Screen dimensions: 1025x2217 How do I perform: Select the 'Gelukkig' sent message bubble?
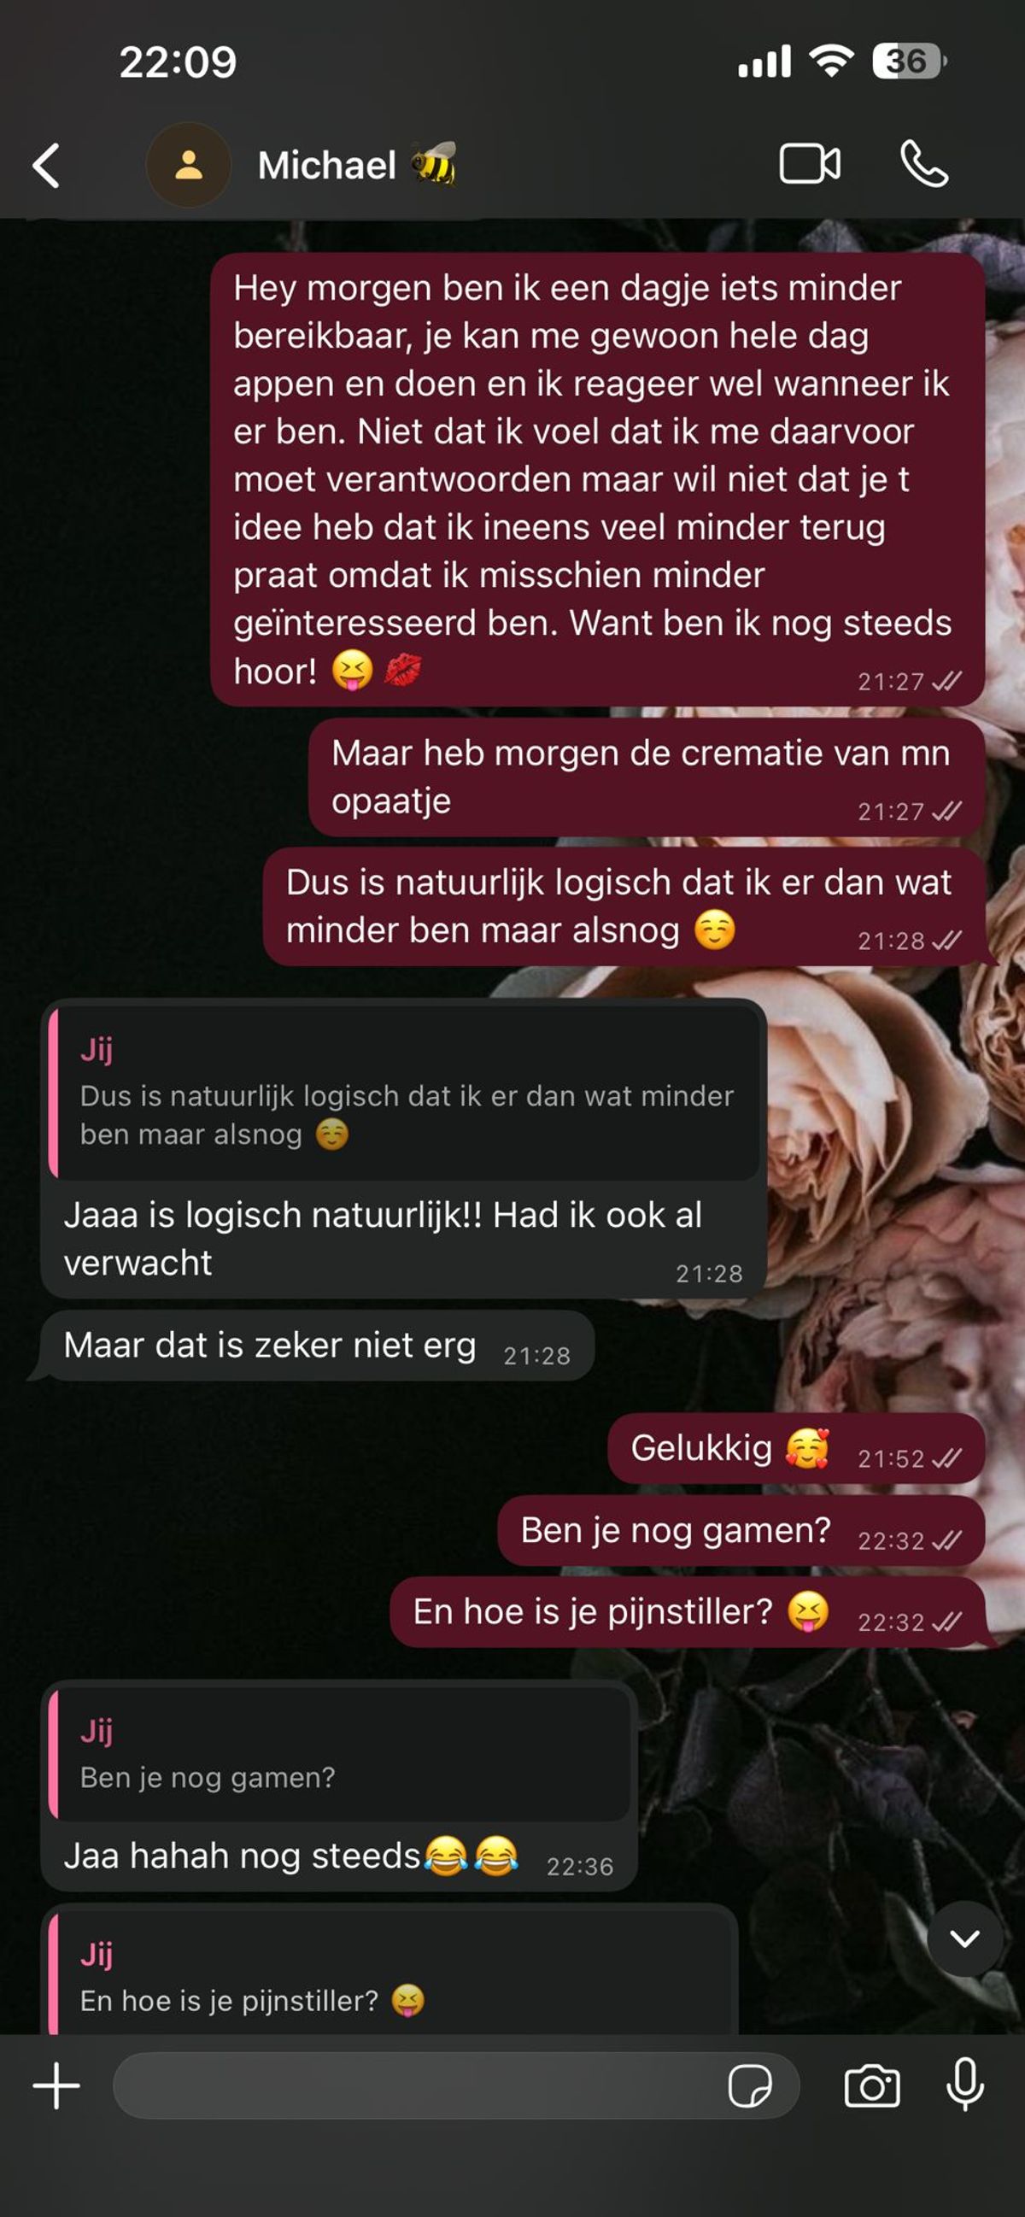(796, 1448)
